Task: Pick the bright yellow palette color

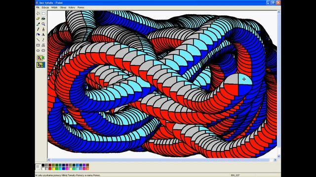Action: click(53, 169)
